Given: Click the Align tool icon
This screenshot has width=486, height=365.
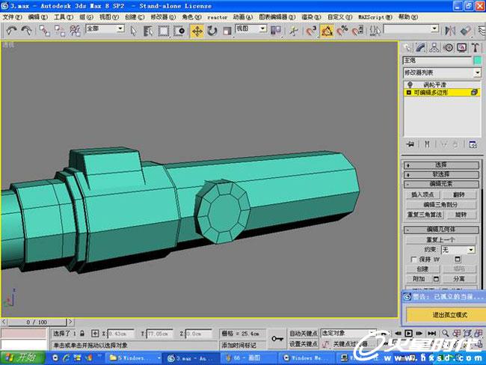Looking at the screenshot, I should [x=466, y=31].
